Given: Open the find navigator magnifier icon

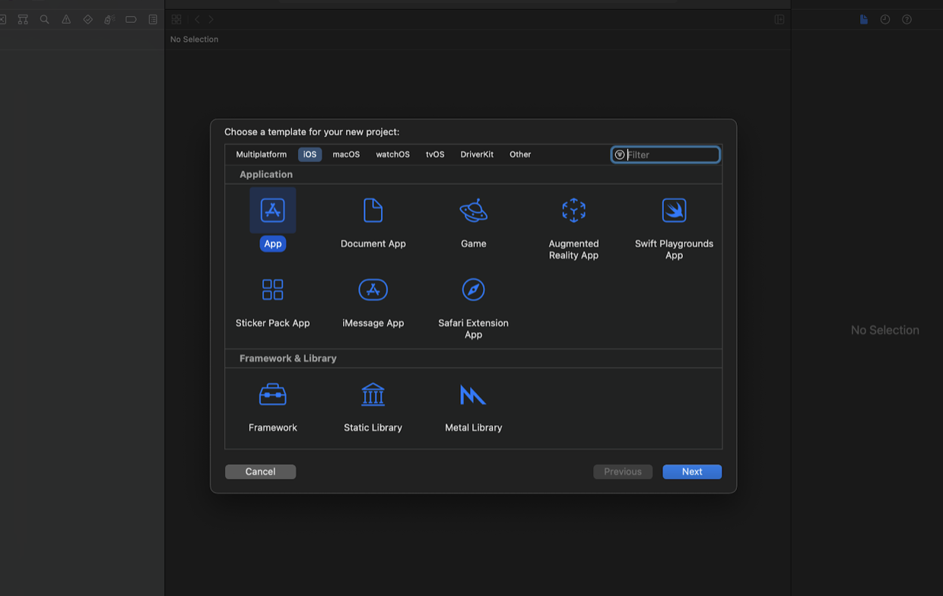Looking at the screenshot, I should [45, 20].
